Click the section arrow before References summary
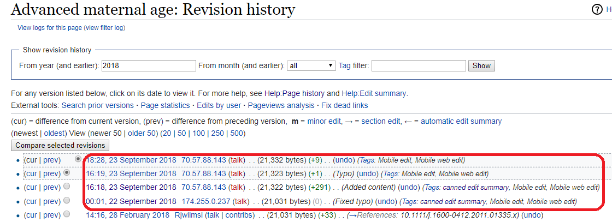Viewport: 612px width, 222px height. pyautogui.click(x=352, y=215)
